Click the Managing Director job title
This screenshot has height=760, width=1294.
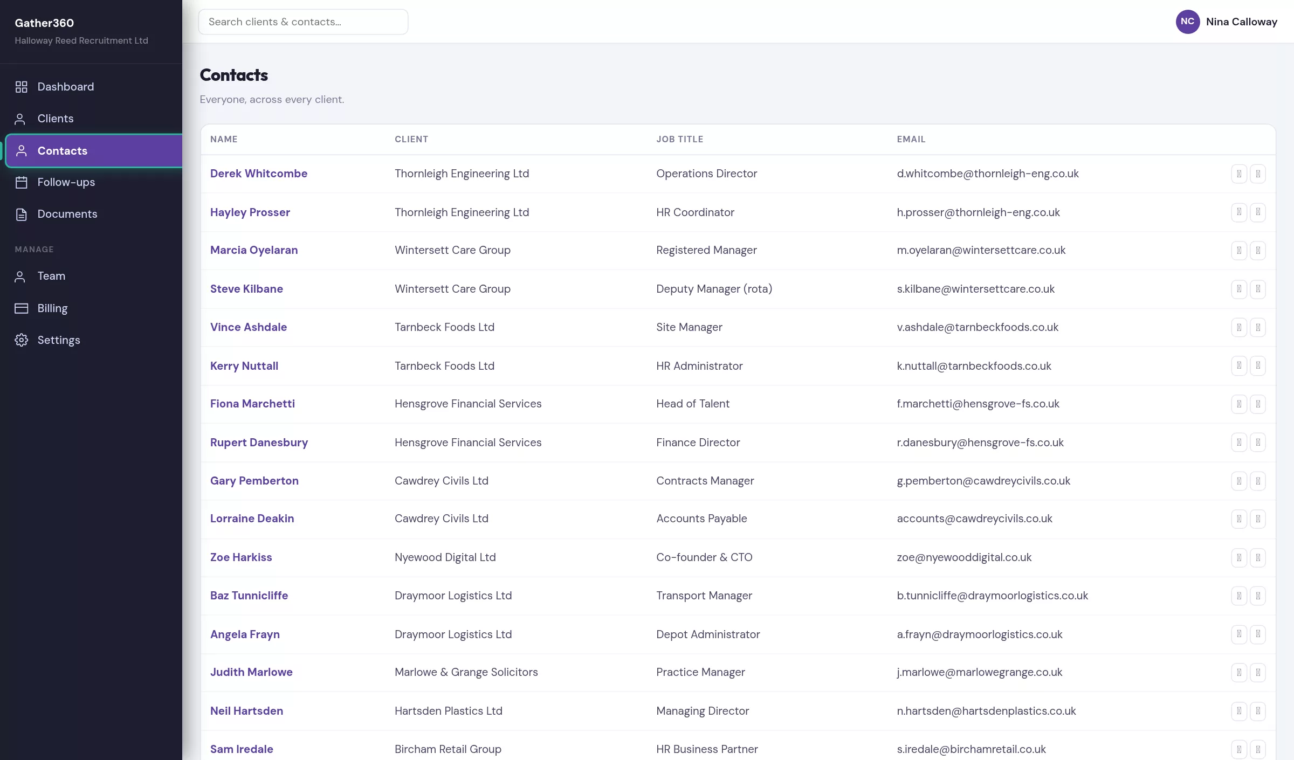click(x=703, y=711)
